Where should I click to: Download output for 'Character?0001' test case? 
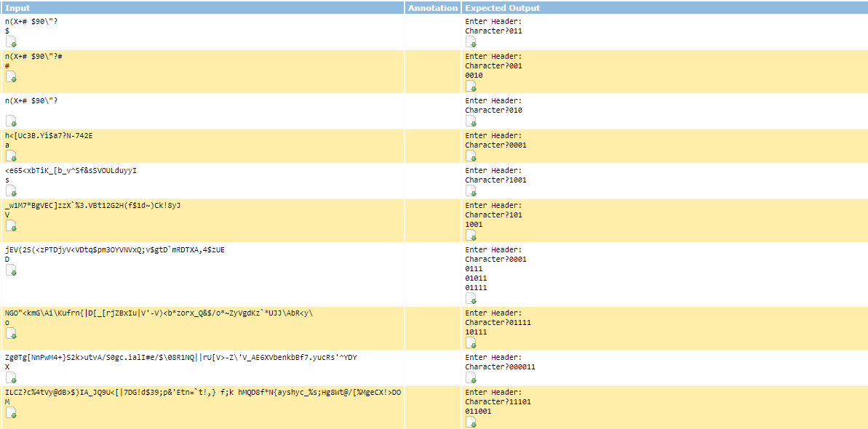click(x=471, y=156)
